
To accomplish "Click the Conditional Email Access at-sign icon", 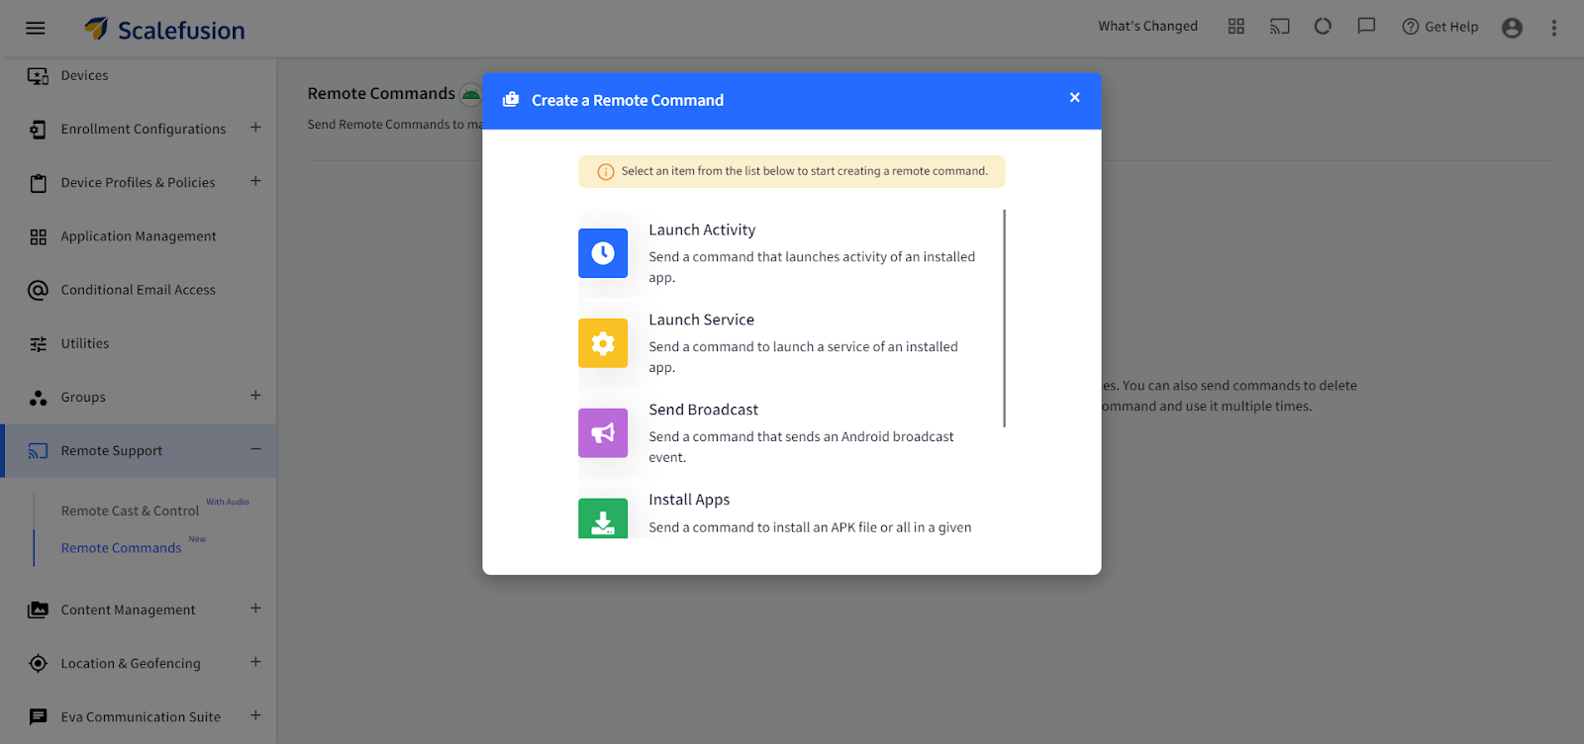I will [38, 290].
